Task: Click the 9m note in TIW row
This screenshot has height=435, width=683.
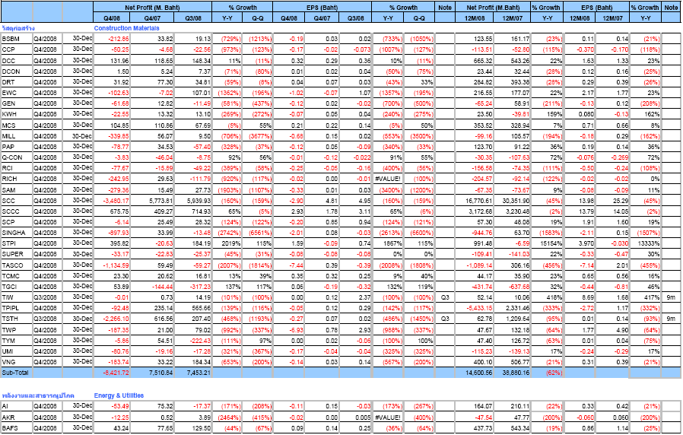Action: 671,297
